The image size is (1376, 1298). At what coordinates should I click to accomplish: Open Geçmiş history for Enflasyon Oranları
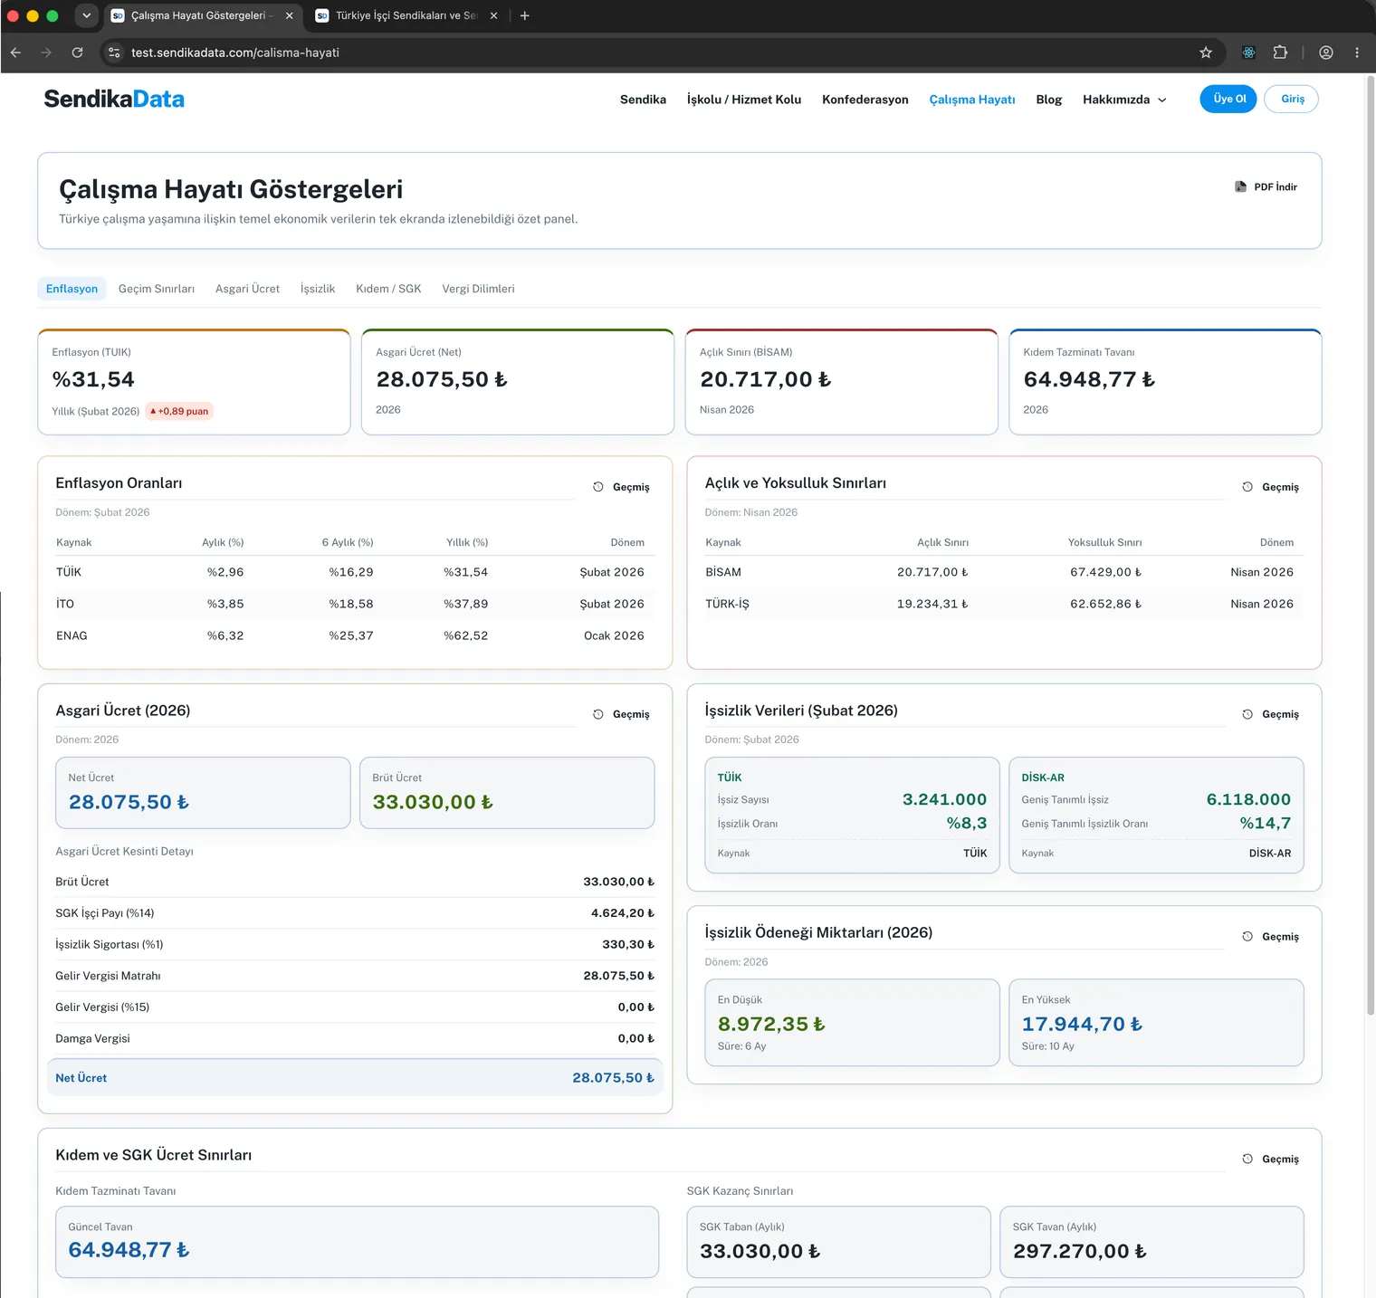621,487
